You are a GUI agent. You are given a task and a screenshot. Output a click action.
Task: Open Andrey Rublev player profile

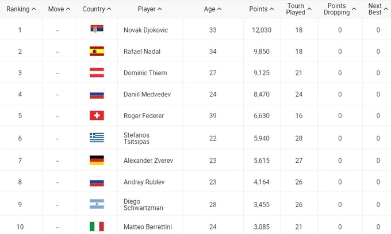[x=144, y=182]
